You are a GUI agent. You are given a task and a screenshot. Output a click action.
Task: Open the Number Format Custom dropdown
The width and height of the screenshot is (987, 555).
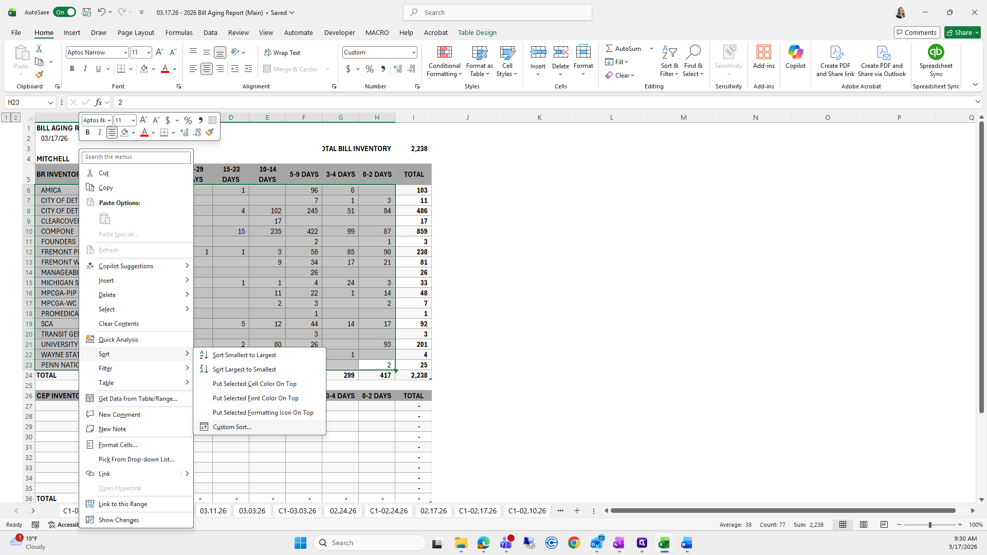pyautogui.click(x=414, y=52)
